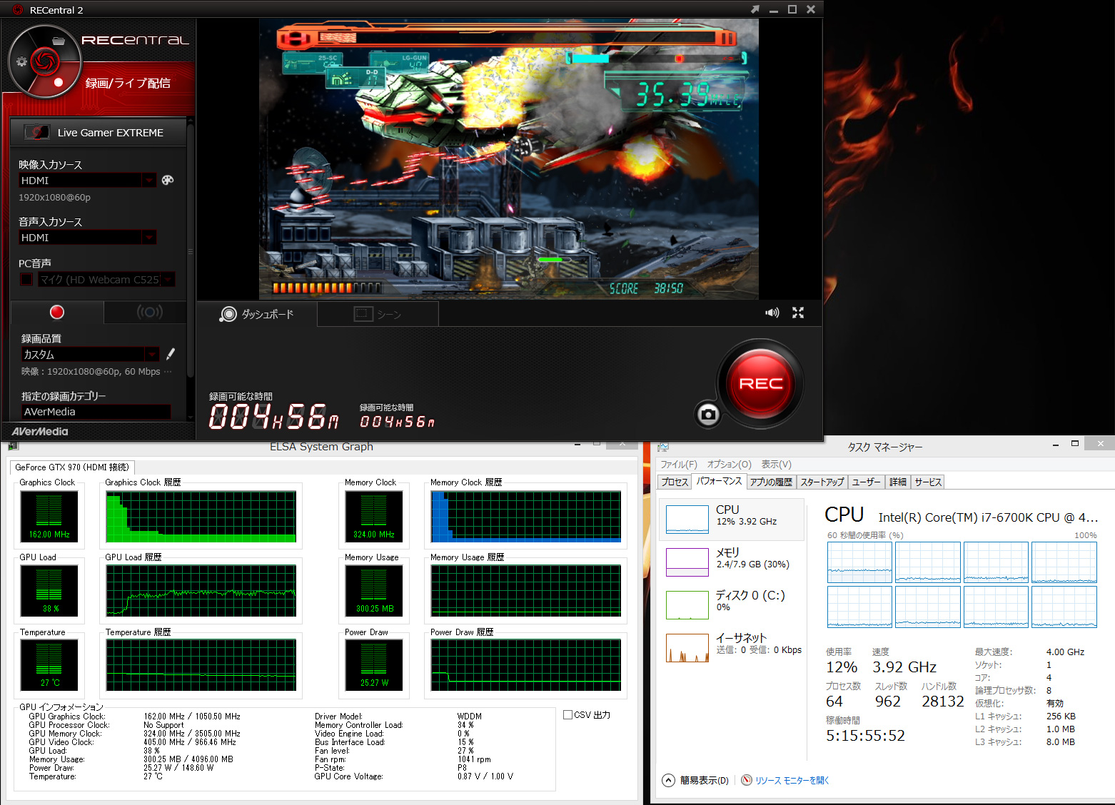Viewport: 1115px width, 805px height.
Task: Switch to the 詳細 tab in Task Manager
Action: tap(898, 482)
